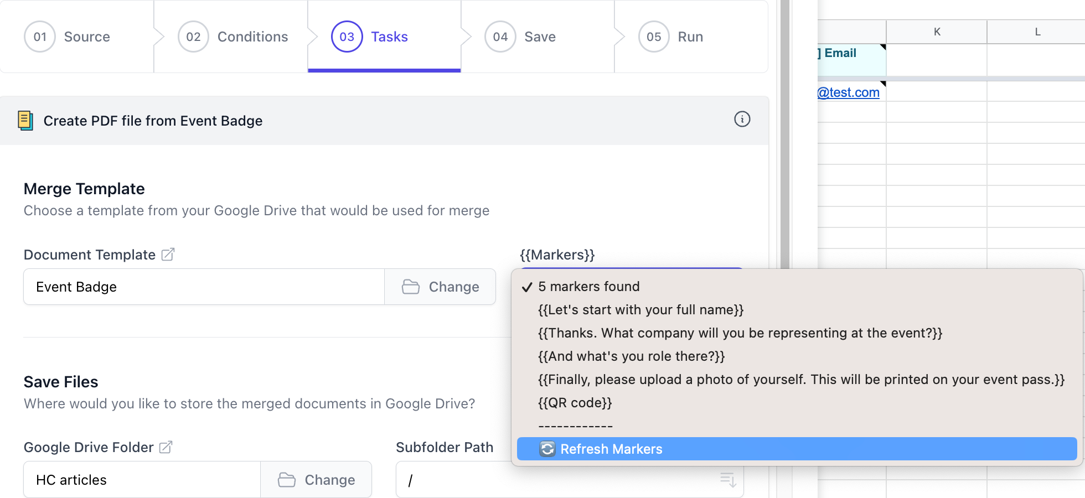Open the info icon for Create PDF task
The height and width of the screenshot is (498, 1085).
742,119
